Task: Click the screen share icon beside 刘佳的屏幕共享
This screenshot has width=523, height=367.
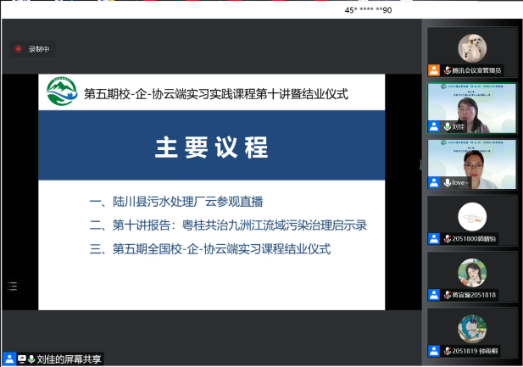Action: point(21,359)
